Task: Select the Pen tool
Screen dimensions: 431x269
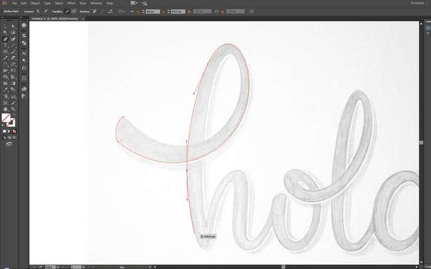Action: 5,39
